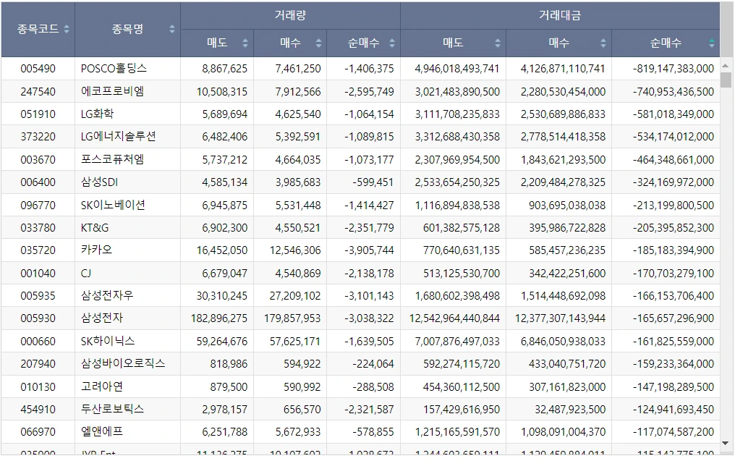Sort 거래대금 매수 column via arrow icon
This screenshot has width=735, height=461.
[603, 43]
